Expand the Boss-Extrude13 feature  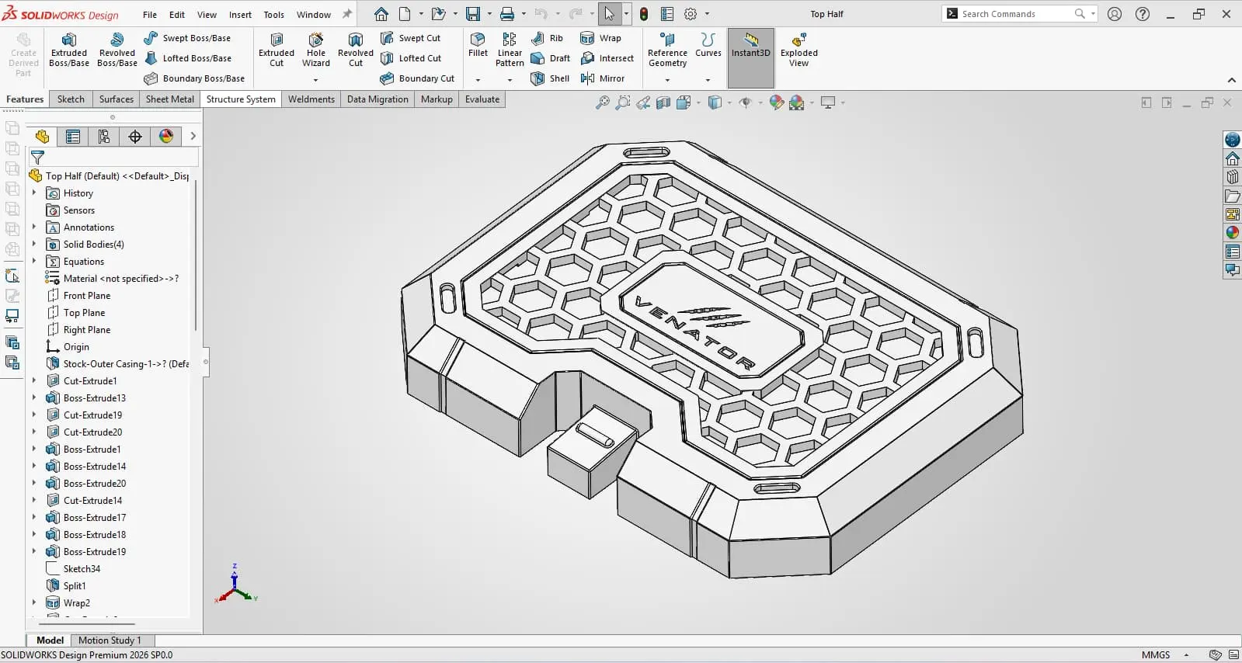click(x=34, y=398)
